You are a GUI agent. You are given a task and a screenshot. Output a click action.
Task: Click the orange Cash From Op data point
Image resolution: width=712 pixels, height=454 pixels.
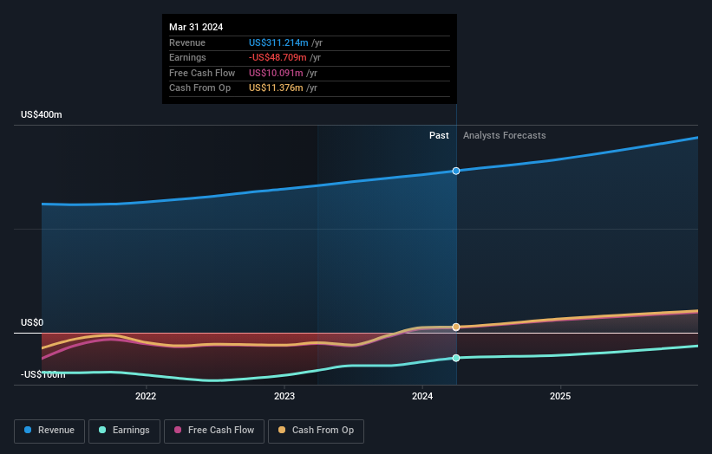click(456, 327)
